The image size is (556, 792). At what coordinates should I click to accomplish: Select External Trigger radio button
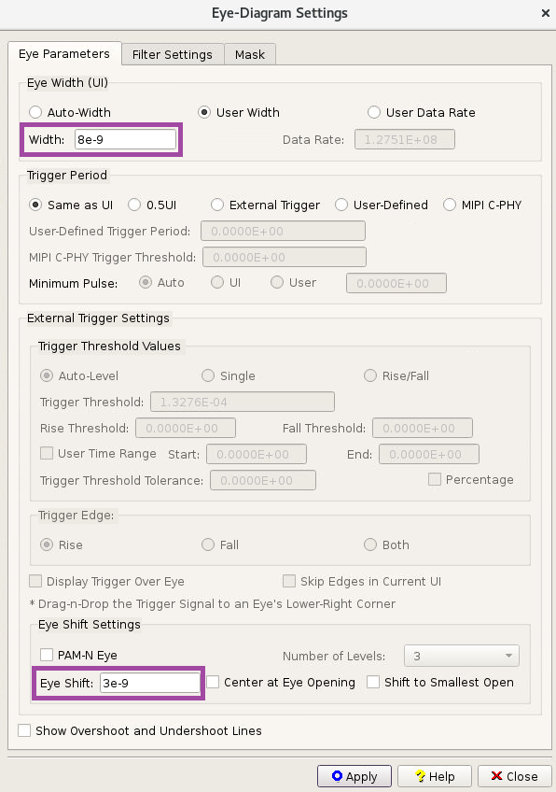217,205
